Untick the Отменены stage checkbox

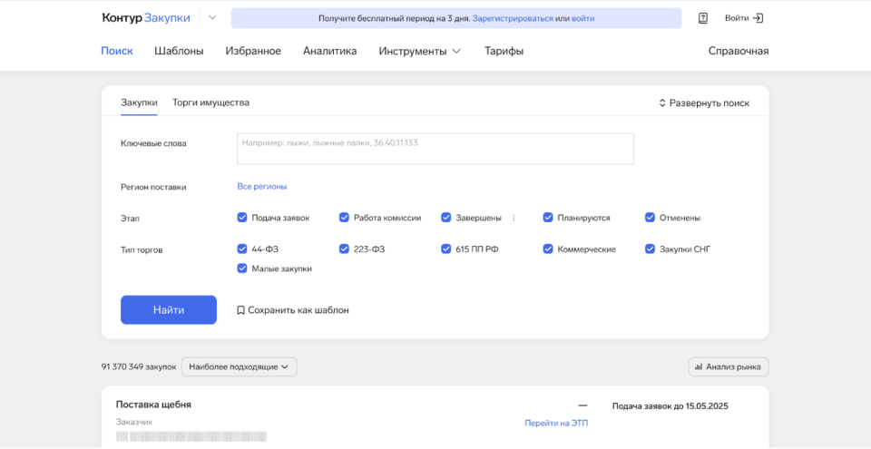(651, 218)
